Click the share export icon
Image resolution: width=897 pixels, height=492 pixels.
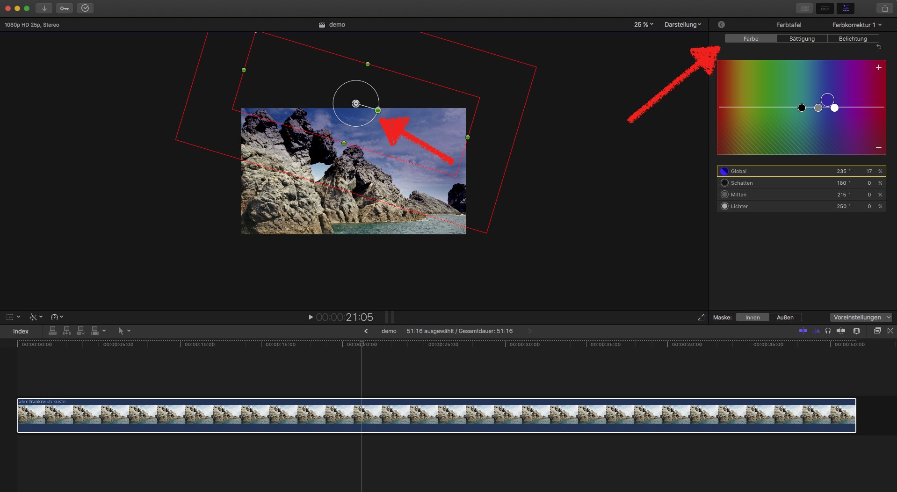point(884,8)
